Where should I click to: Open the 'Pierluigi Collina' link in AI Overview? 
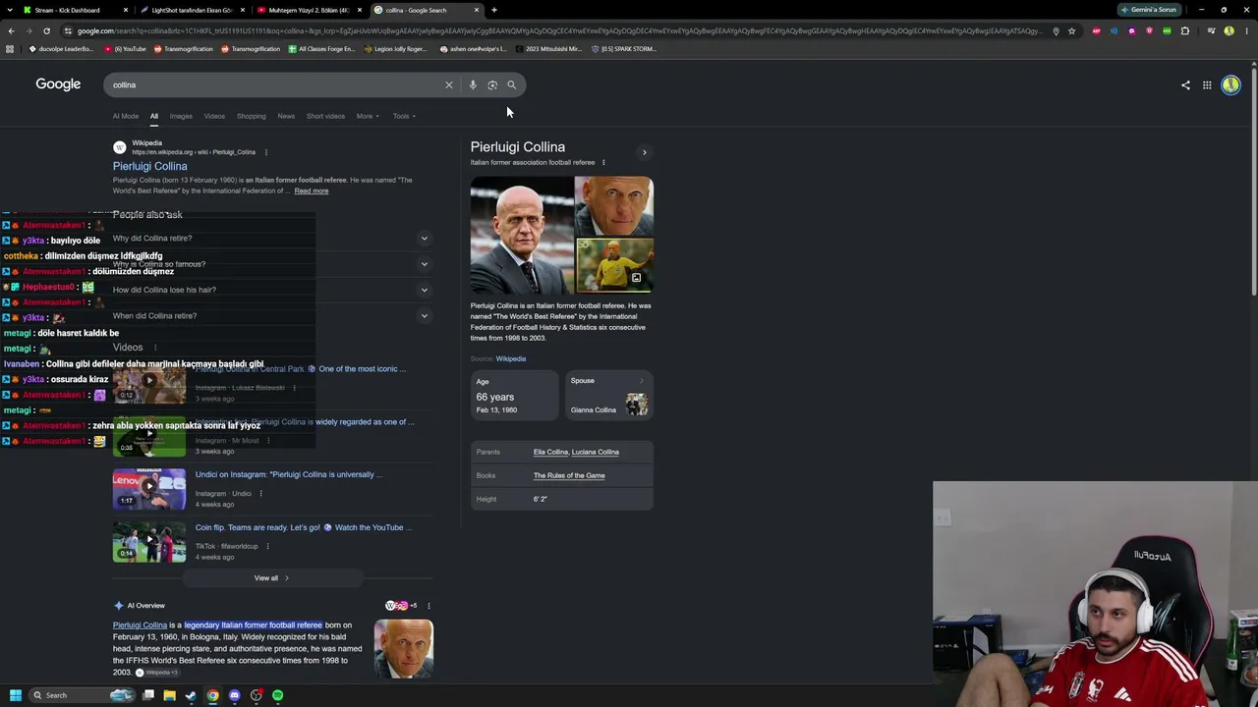click(140, 625)
